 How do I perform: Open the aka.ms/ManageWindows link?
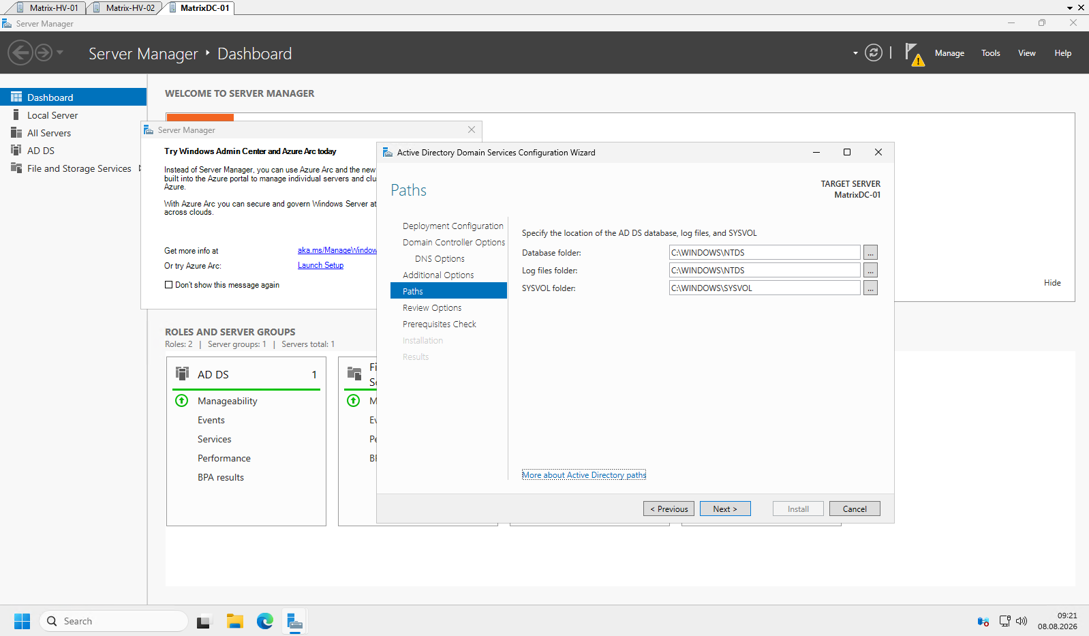[337, 250]
